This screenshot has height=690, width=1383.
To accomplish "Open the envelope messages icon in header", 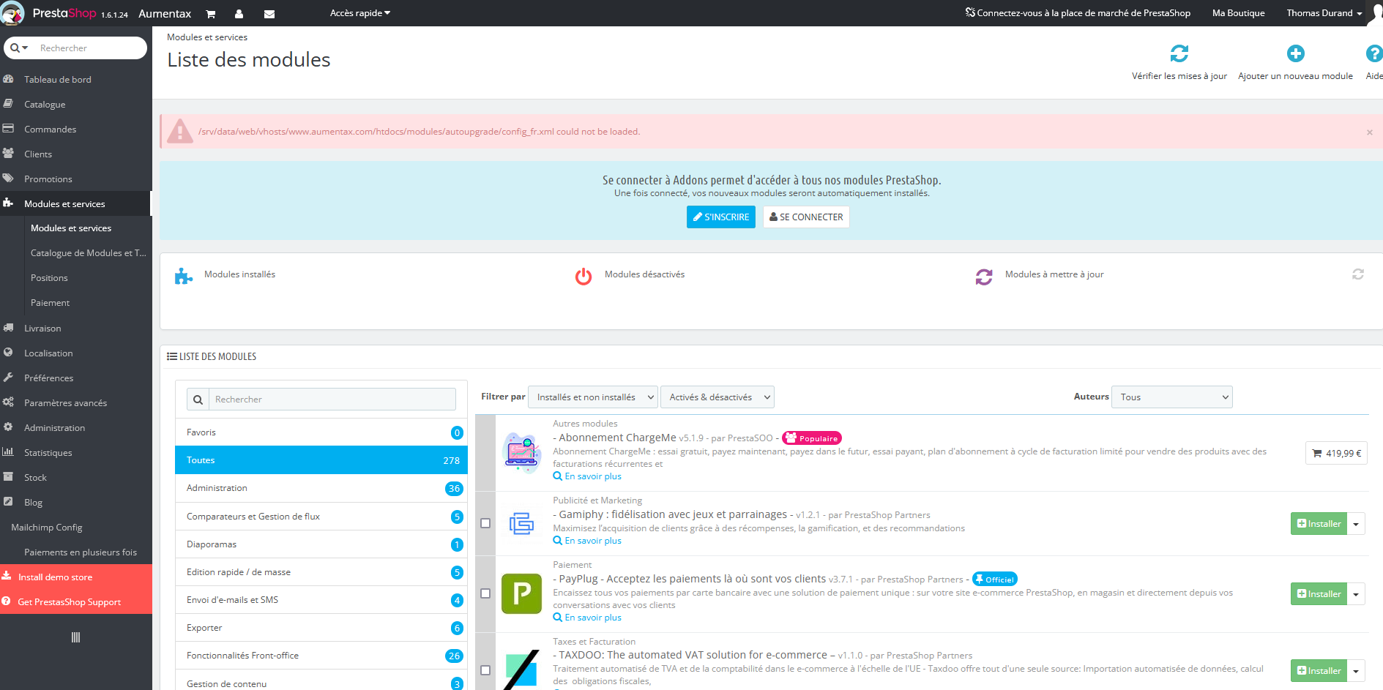I will [x=269, y=14].
